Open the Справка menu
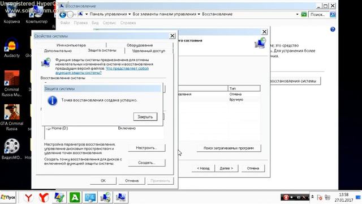This screenshot has width=362, height=204. pyautogui.click(x=128, y=23)
